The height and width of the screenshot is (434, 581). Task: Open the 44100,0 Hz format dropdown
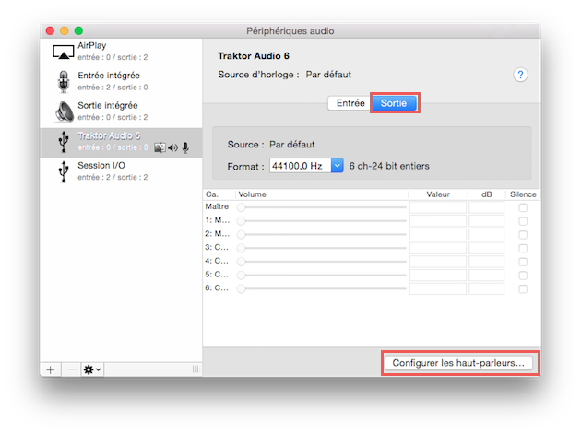pyautogui.click(x=306, y=166)
